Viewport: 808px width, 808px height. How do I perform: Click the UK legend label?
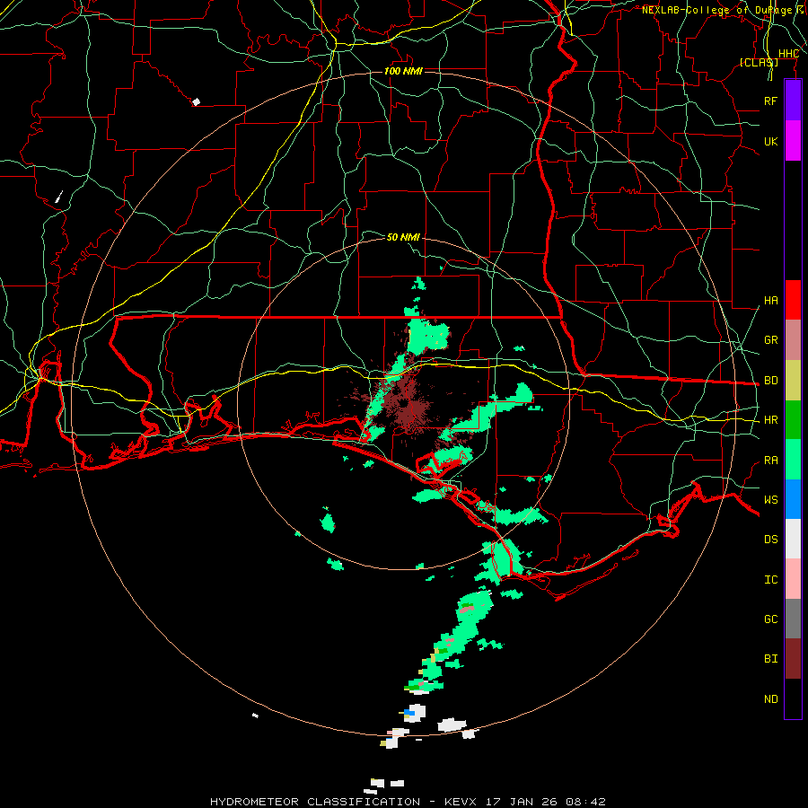click(x=770, y=141)
